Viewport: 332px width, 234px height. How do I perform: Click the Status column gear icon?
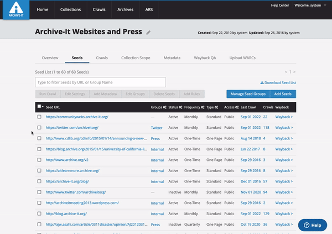tap(181, 107)
